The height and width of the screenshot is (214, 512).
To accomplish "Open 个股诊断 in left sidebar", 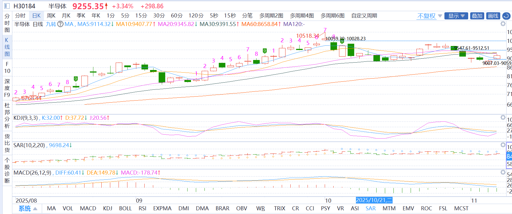I will point(7,170).
